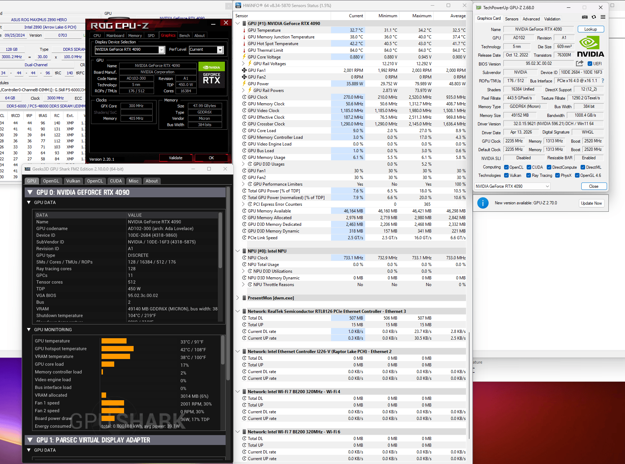Click the GPU Power lightning icon
The height and width of the screenshot is (464, 625).
pos(244,83)
